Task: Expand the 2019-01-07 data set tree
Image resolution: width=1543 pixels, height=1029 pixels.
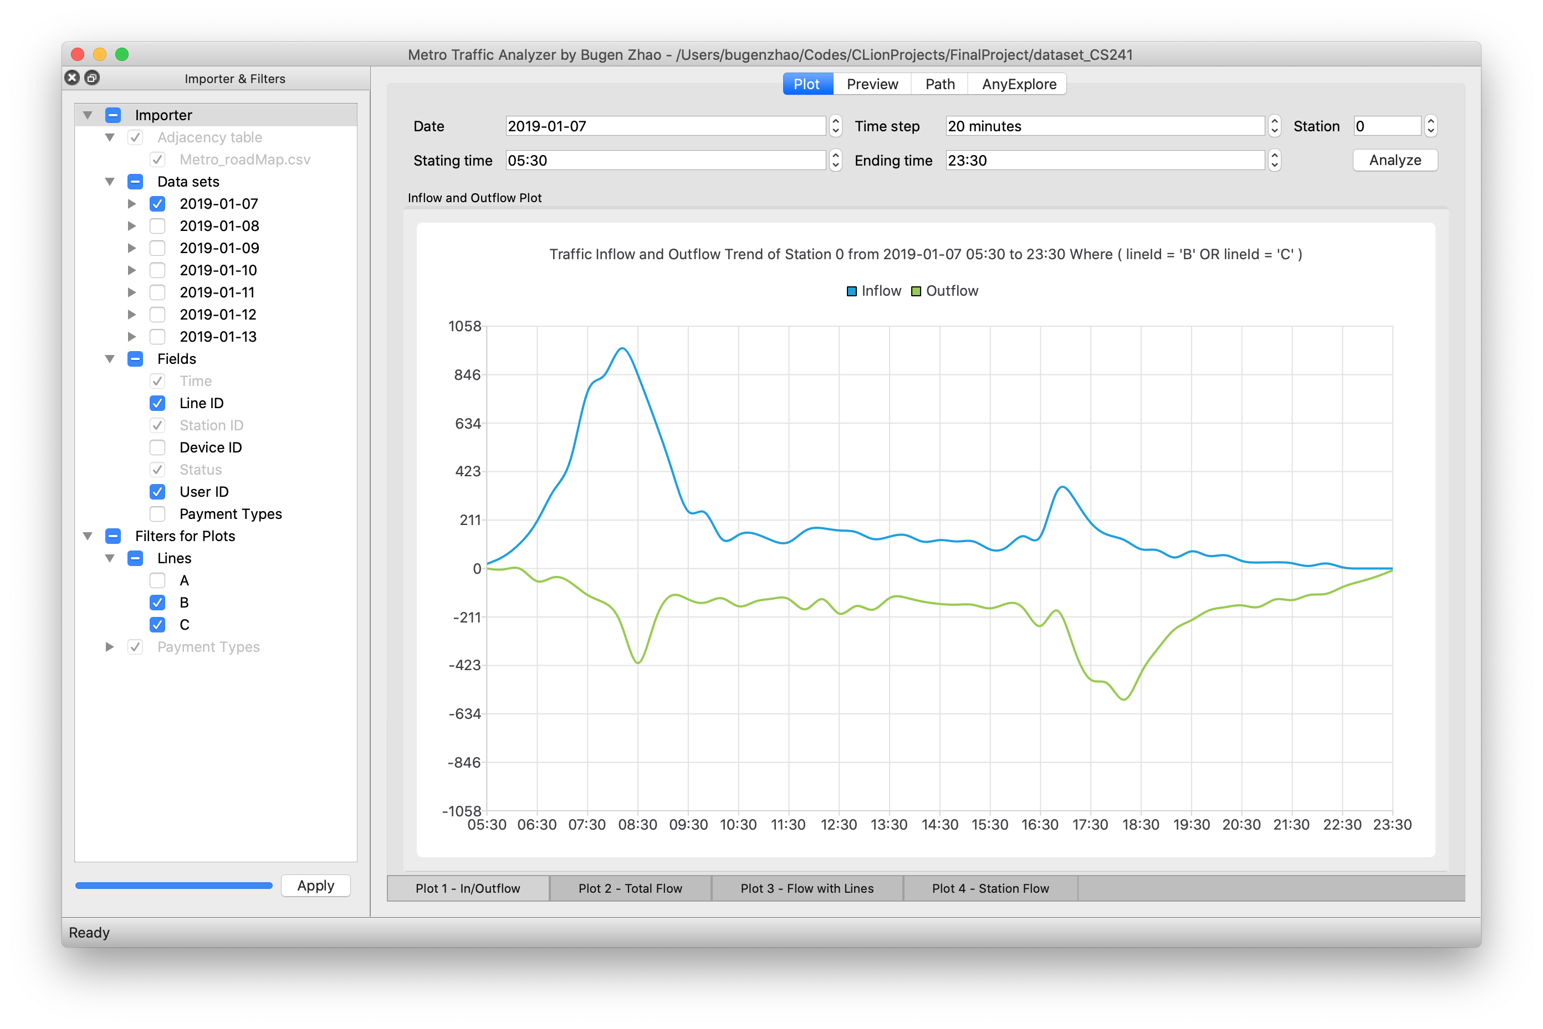Action: point(132,204)
